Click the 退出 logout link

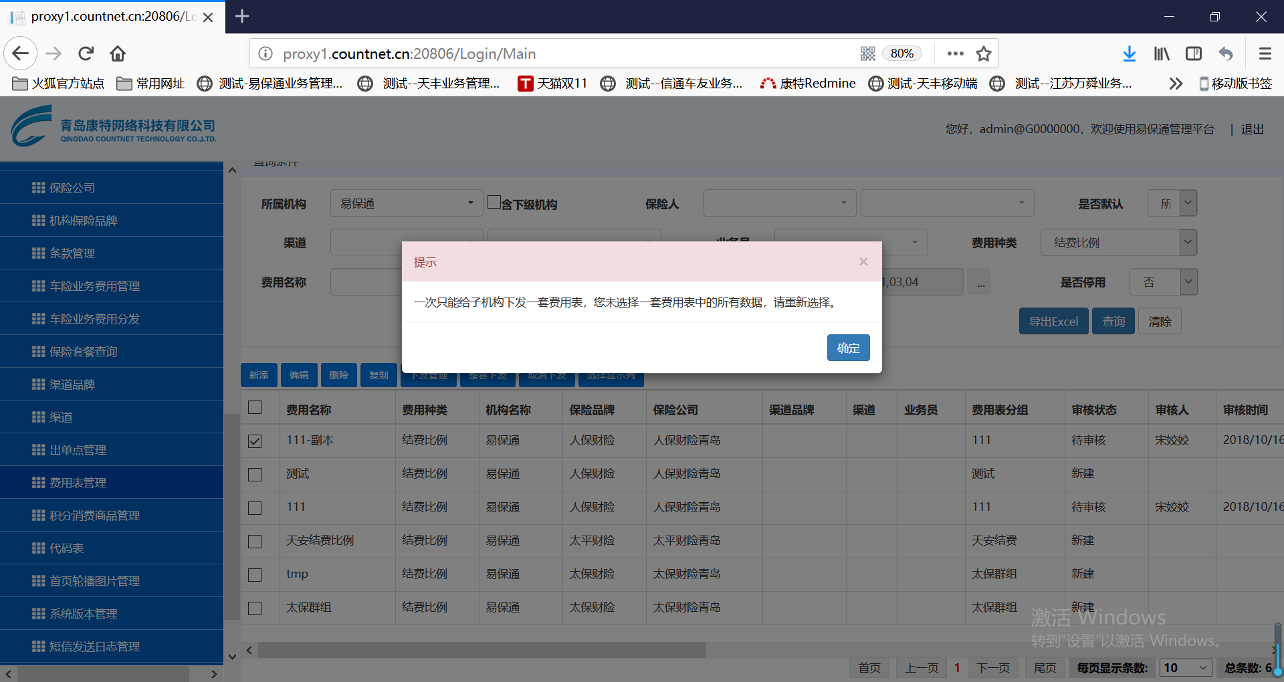[1252, 129]
